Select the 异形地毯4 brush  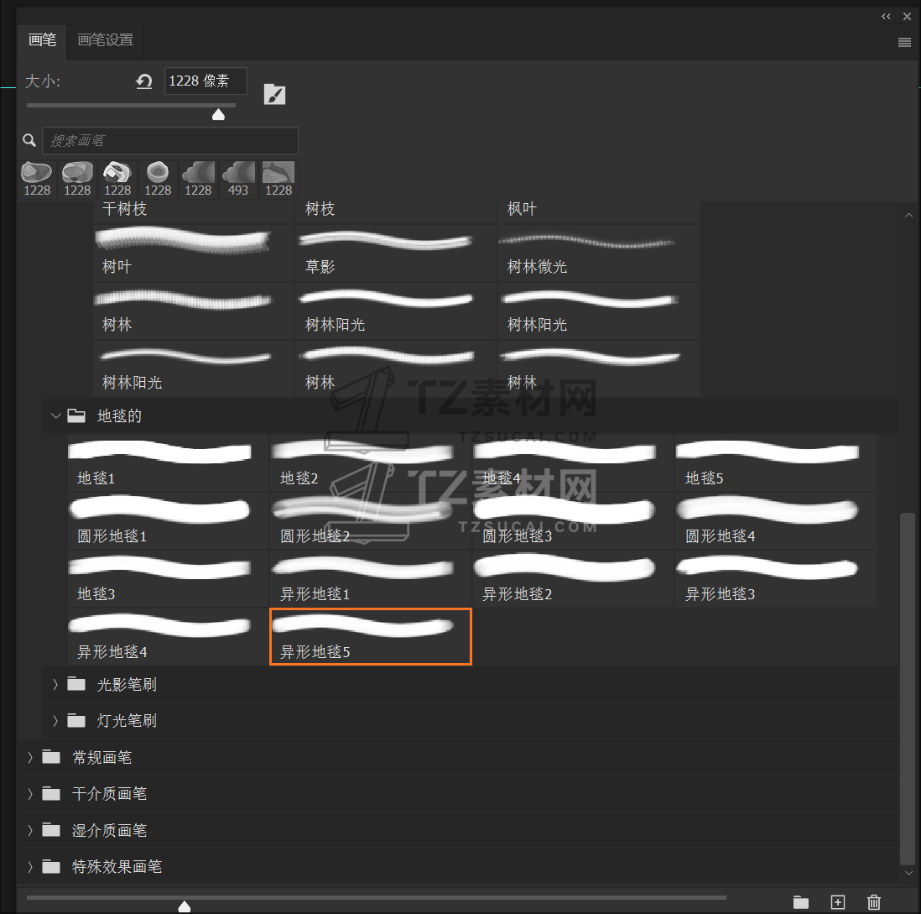[x=168, y=636]
